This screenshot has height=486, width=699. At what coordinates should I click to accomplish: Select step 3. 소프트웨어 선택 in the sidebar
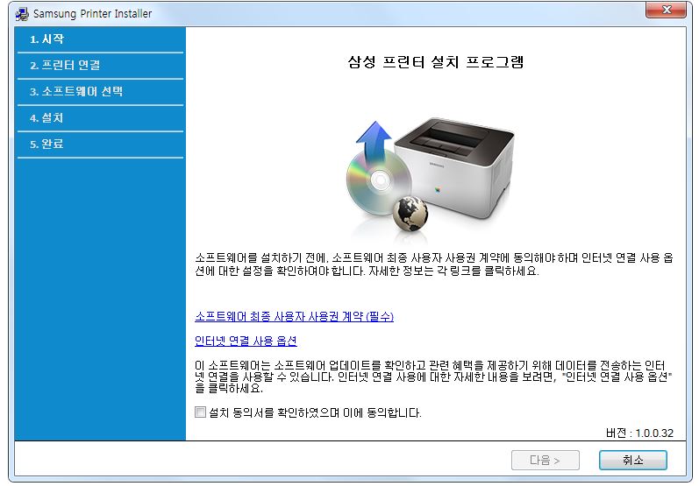(x=100, y=92)
